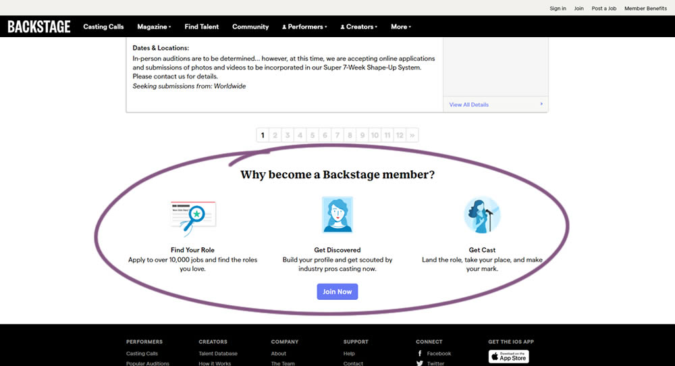
Task: Click the Backstage logo
Action: (39, 27)
